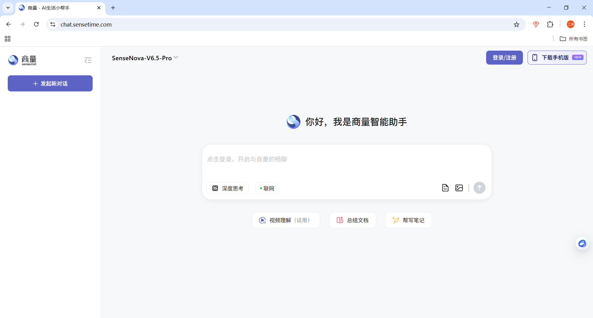Close the 商量 - AI生活小帮手 tab
The image size is (593, 318).
point(99,8)
